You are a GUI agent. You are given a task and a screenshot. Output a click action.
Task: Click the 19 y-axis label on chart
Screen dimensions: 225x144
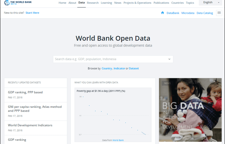click(80, 97)
